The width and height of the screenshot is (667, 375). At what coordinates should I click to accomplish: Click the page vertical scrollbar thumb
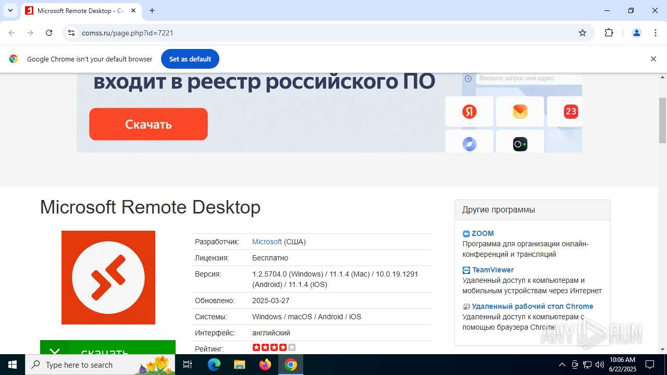tap(662, 120)
